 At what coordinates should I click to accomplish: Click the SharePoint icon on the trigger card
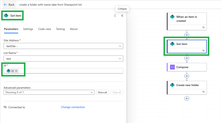[x=172, y=17]
